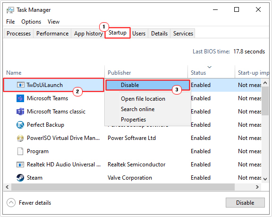Viewport: 272px width, 217px height.
Task: Choose Open file location in context menu
Action: [x=143, y=99]
